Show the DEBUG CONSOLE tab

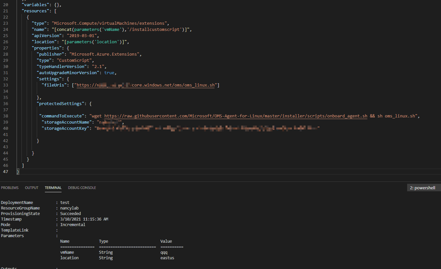click(x=82, y=188)
